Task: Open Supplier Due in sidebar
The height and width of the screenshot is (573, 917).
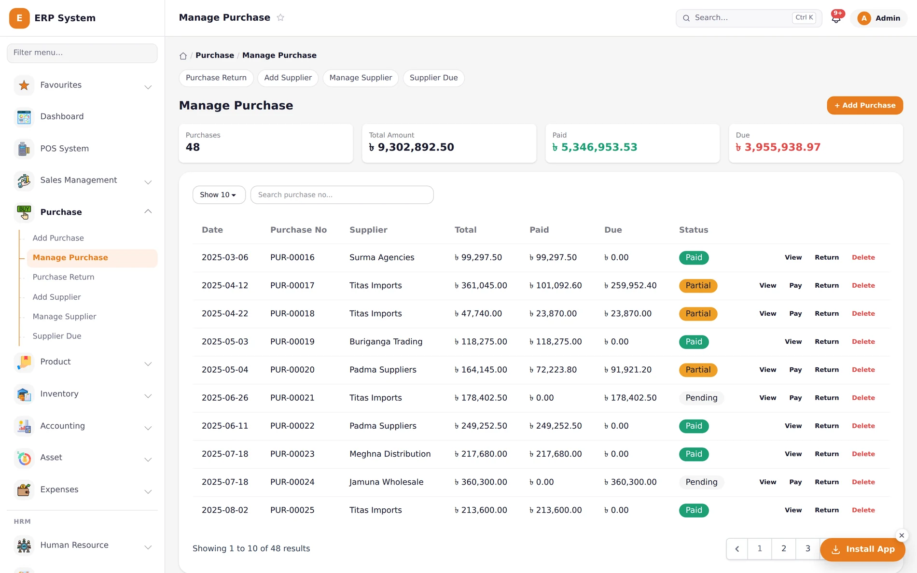Action: click(57, 336)
